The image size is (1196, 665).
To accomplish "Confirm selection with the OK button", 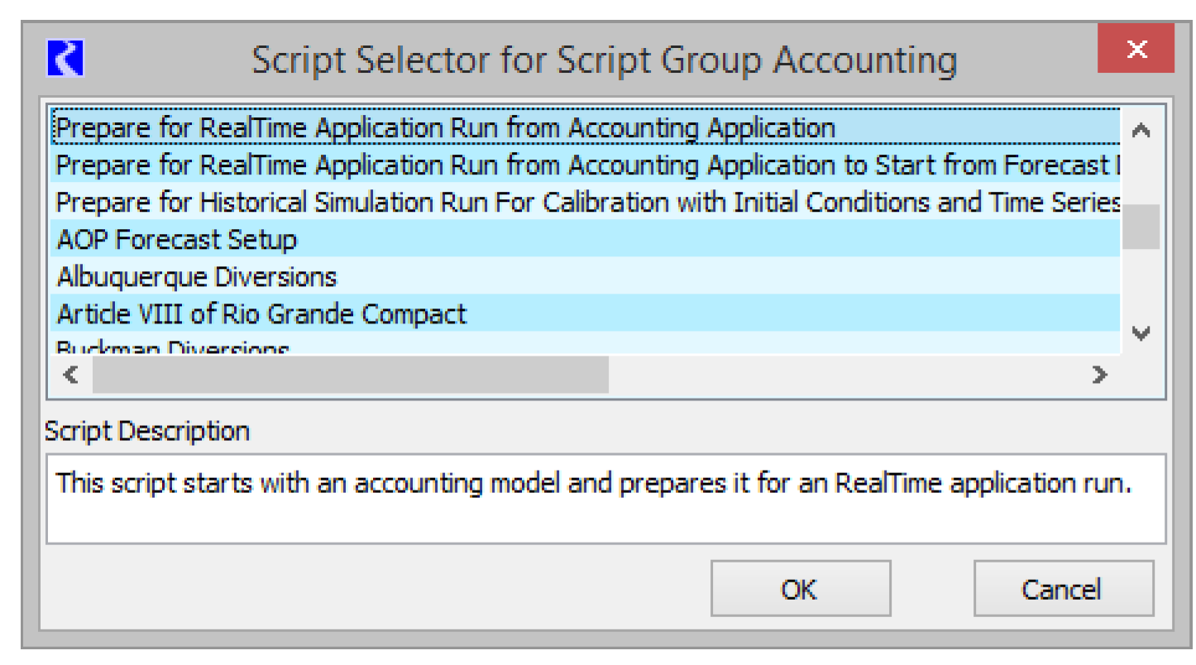I will click(800, 589).
